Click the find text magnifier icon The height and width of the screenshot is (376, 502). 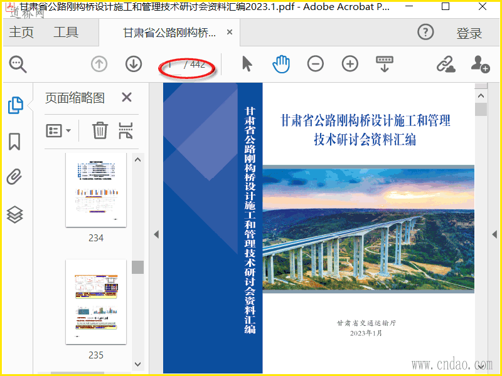point(18,64)
